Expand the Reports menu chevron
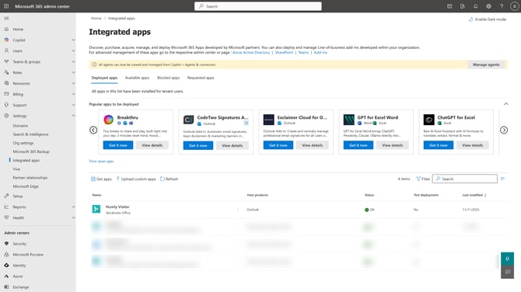Image resolution: width=521 pixels, height=292 pixels. pos(73,207)
